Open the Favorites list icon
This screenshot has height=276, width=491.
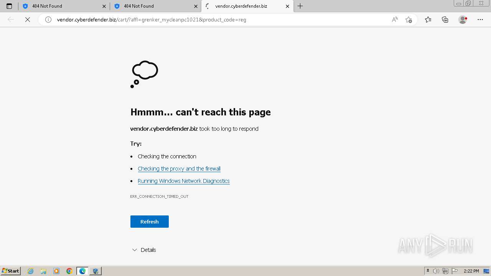[x=428, y=20]
